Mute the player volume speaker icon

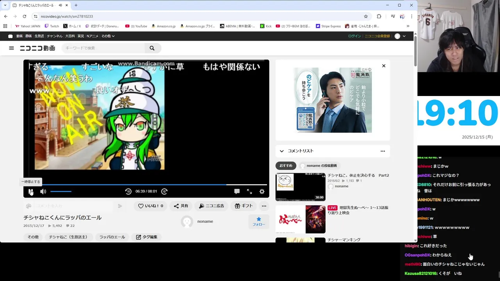tap(43, 191)
